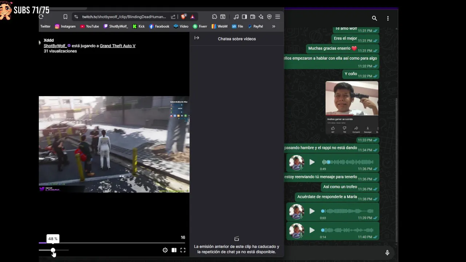Open the Twitch player settings gear
The image size is (466, 262).
pos(165,250)
